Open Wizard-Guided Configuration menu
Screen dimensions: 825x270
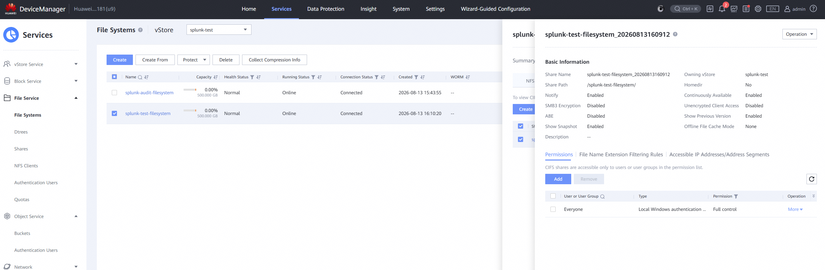point(496,9)
